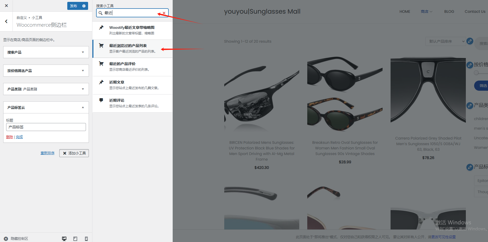Click edit pencil beside 产品类 widget
This screenshot has height=242, width=488.
click(x=470, y=106)
